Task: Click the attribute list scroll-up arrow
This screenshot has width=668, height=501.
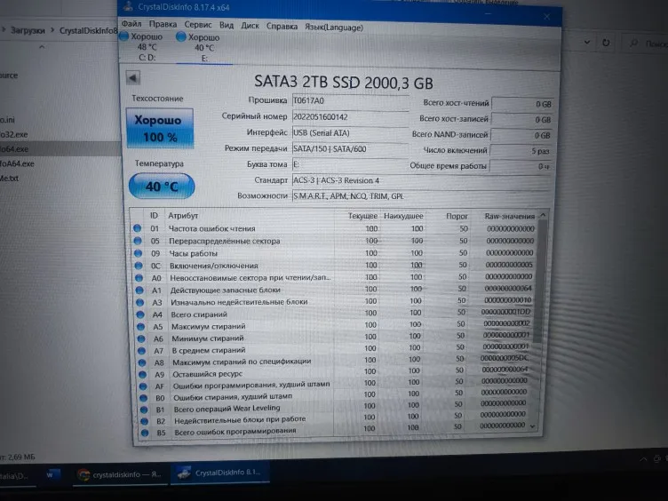Action: click(x=543, y=216)
